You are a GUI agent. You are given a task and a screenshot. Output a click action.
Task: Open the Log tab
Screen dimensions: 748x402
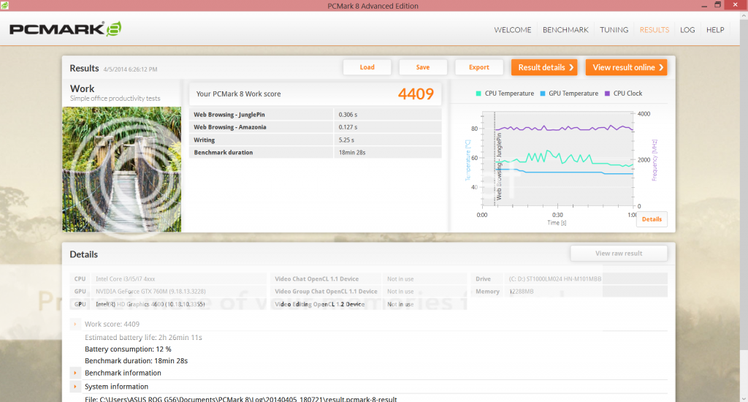(687, 30)
